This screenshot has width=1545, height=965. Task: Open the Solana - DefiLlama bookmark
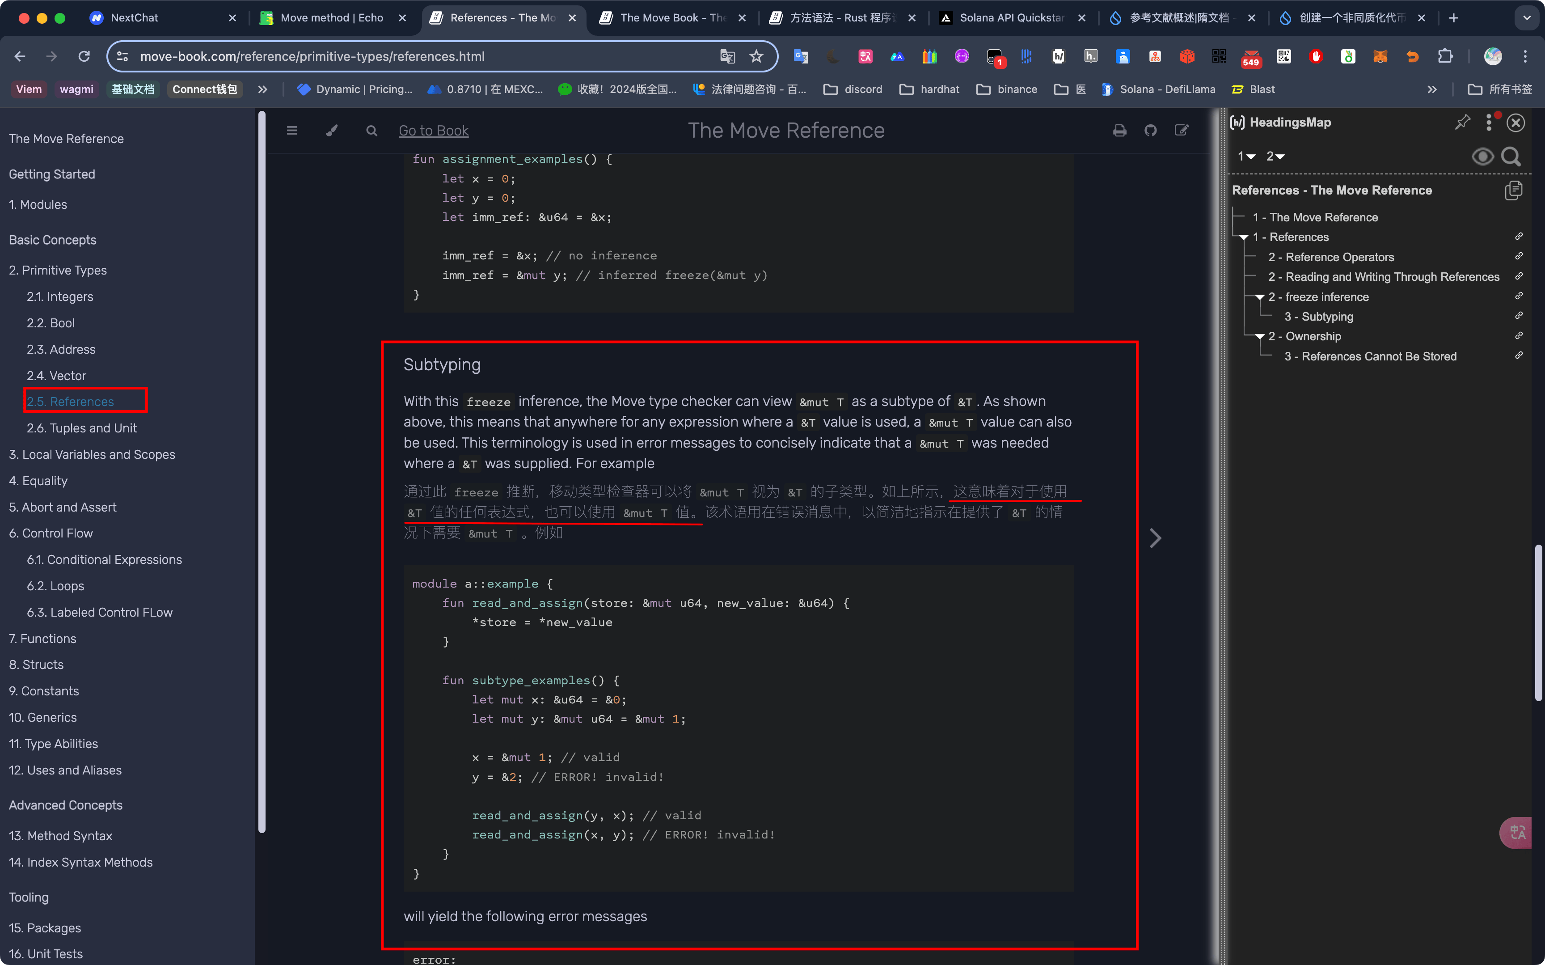click(x=1158, y=89)
